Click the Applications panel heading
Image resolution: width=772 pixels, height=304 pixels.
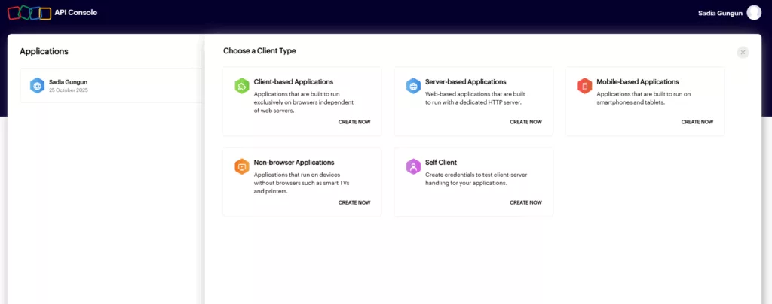[x=44, y=52]
